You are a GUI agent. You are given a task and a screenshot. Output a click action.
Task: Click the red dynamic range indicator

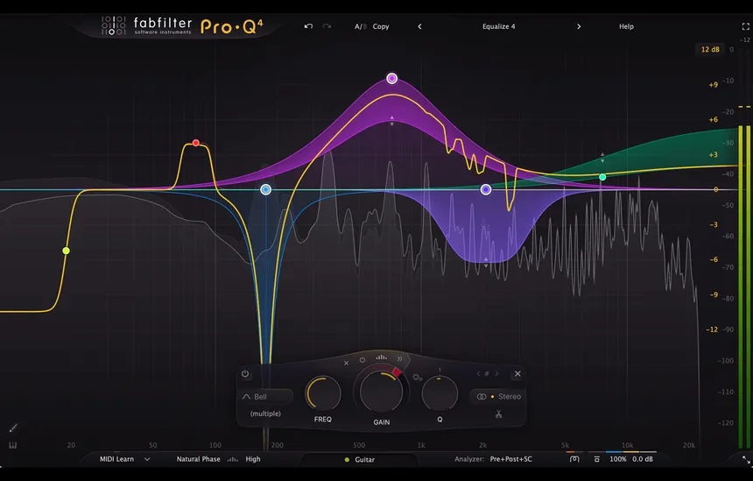pyautogui.click(x=397, y=372)
